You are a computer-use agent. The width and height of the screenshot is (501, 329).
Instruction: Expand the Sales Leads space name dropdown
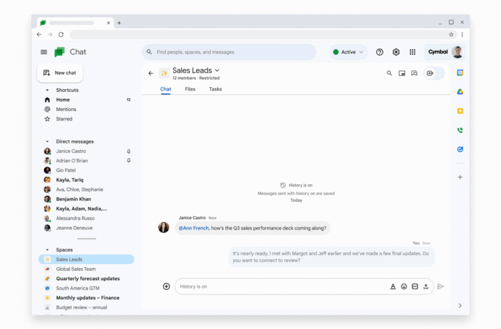[x=217, y=70]
